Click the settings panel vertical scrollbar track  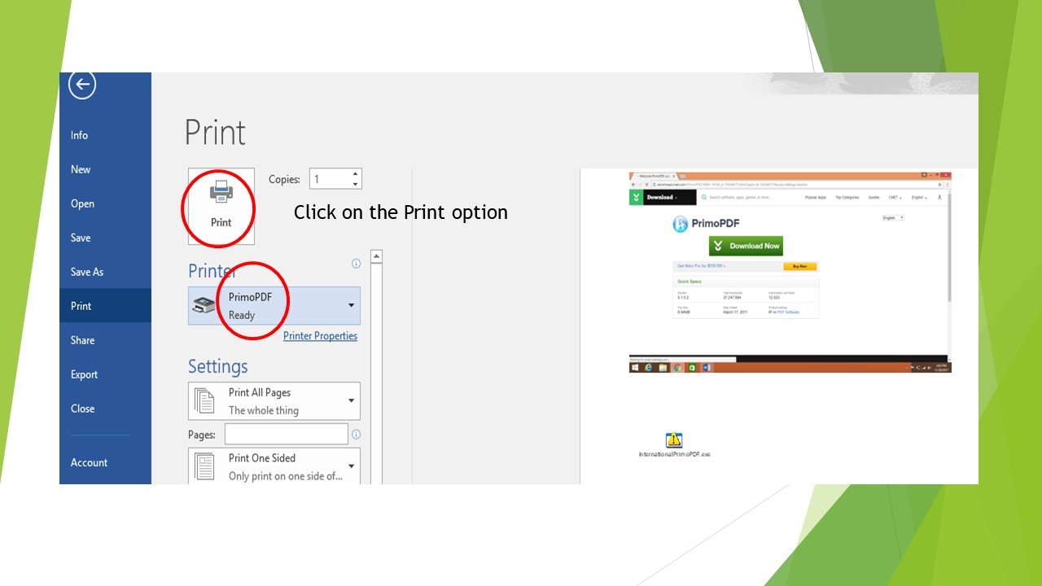[x=376, y=374]
